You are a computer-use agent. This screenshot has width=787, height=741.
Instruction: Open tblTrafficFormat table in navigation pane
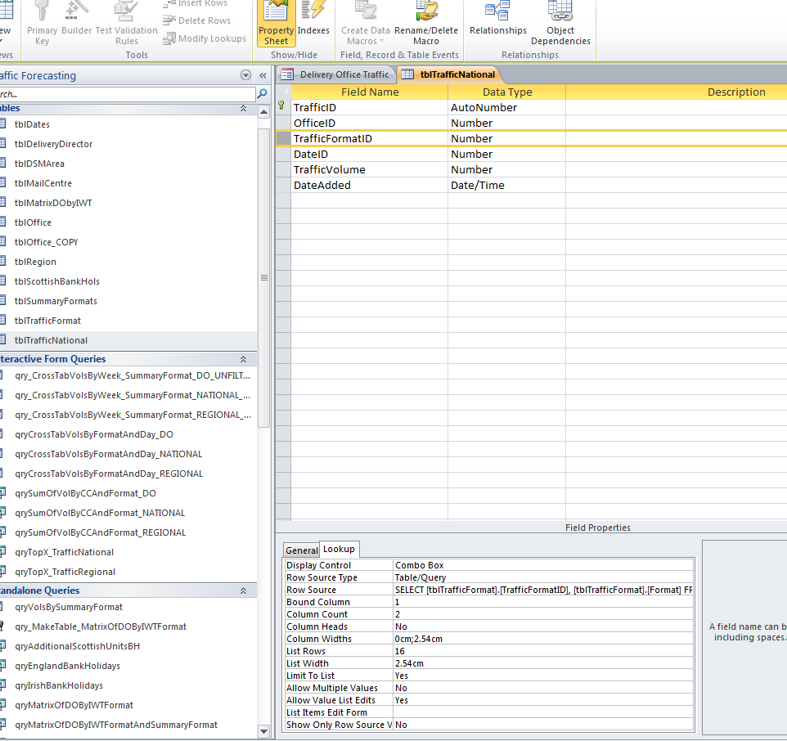pyautogui.click(x=47, y=321)
